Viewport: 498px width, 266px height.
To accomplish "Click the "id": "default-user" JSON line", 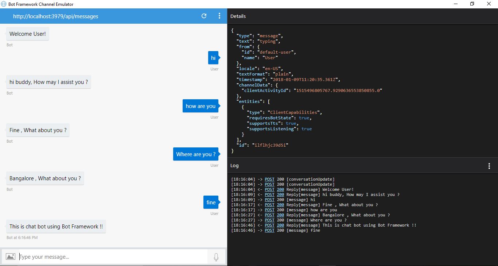I will [269, 52].
